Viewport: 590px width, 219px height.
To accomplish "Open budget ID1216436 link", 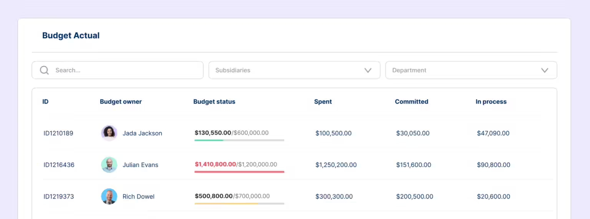I will pyautogui.click(x=59, y=165).
